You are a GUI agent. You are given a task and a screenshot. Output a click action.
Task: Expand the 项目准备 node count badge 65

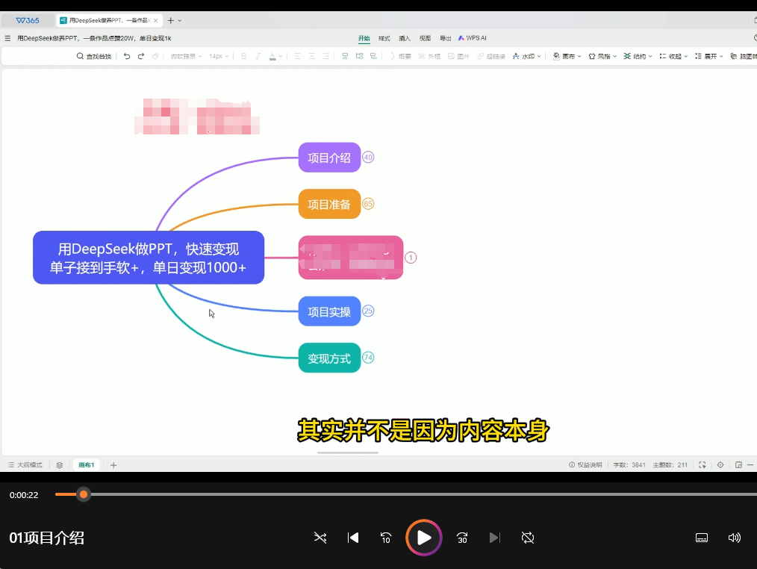368,204
